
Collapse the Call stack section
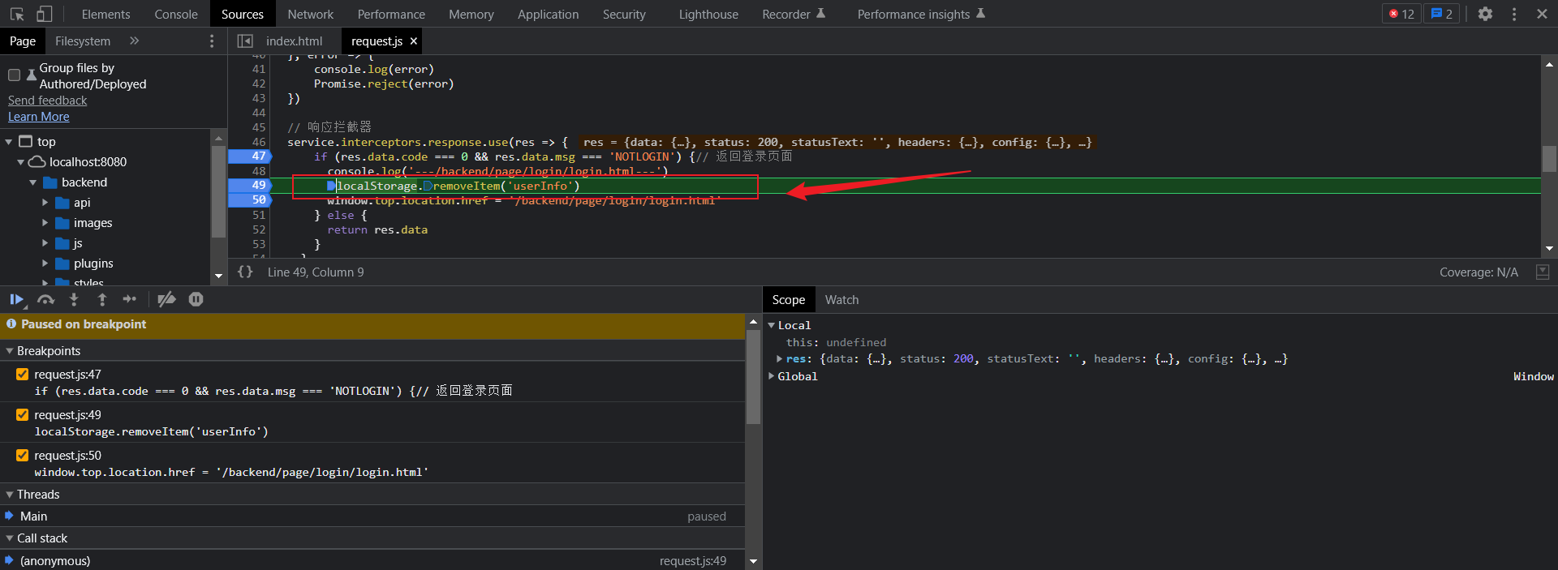click(10, 538)
